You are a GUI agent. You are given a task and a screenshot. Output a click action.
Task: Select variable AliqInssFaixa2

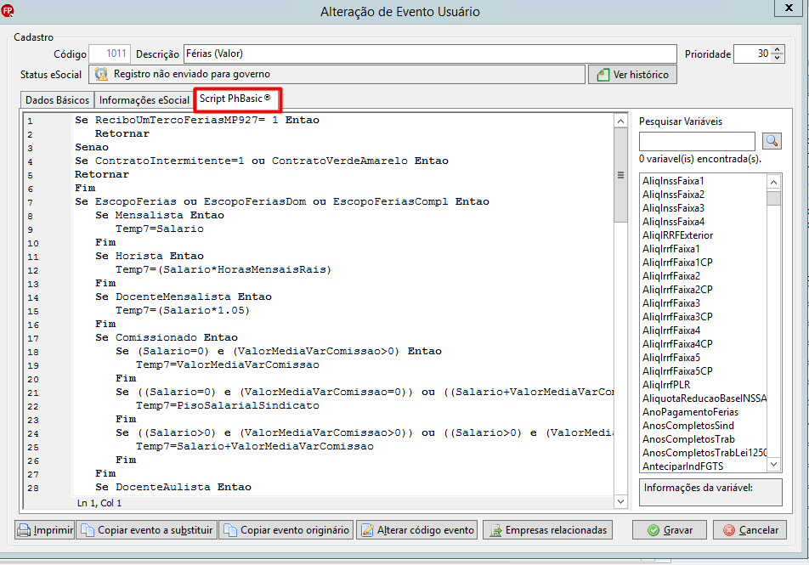673,195
